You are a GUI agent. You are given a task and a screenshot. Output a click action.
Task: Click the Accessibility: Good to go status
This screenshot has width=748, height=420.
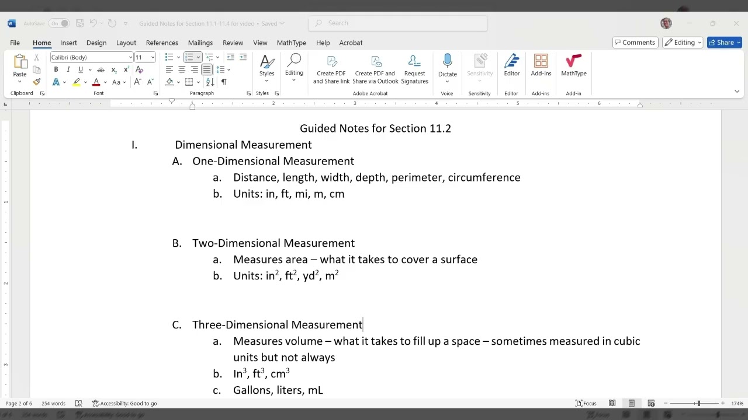tap(124, 403)
